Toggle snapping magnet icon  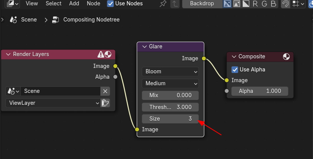(285, 3)
